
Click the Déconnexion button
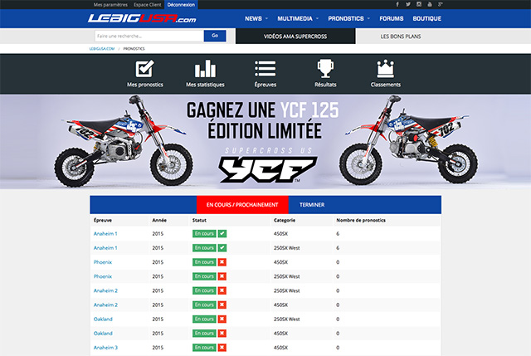click(x=181, y=5)
